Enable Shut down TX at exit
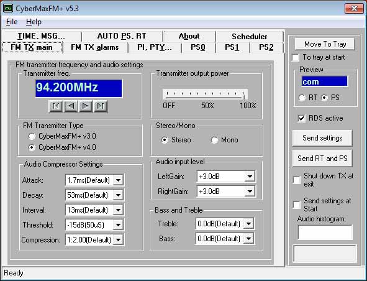 [x=297, y=180]
